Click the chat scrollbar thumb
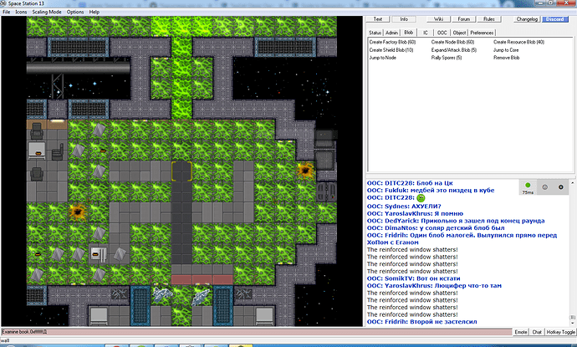This screenshot has height=347, width=577. click(572, 317)
